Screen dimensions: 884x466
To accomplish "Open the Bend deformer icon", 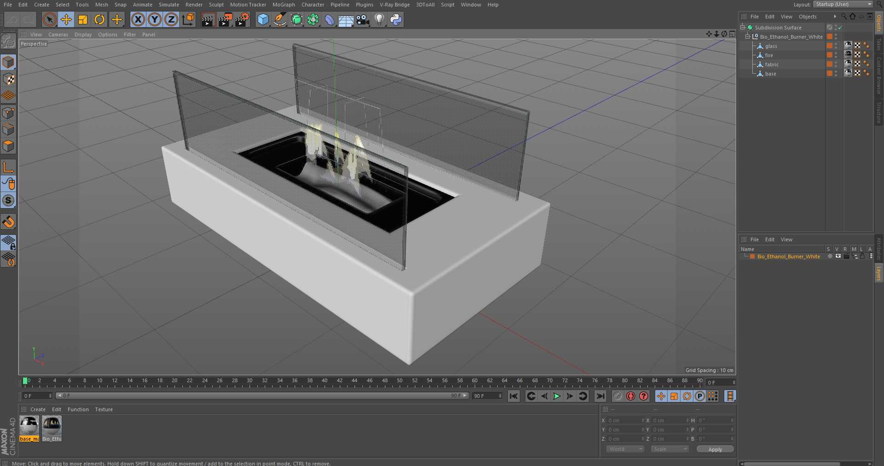I will 330,19.
